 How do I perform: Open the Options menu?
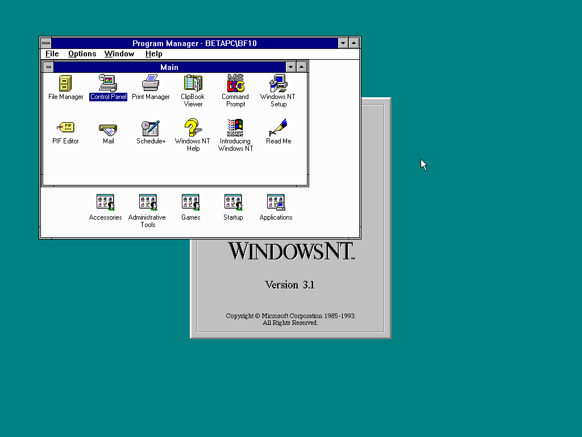coord(82,54)
